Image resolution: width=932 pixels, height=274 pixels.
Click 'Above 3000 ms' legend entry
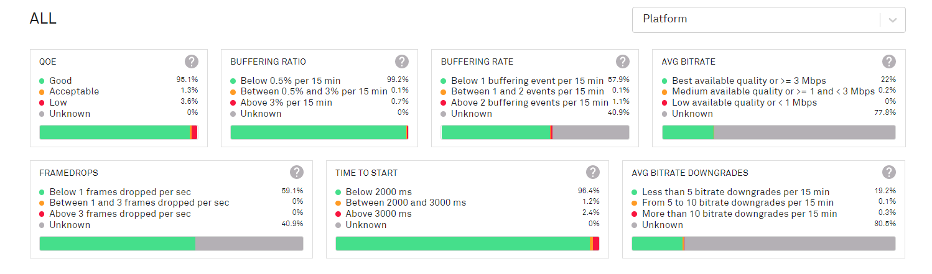pyautogui.click(x=378, y=214)
